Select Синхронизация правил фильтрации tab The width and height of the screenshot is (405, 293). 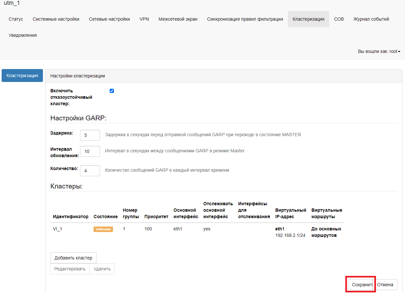point(245,19)
